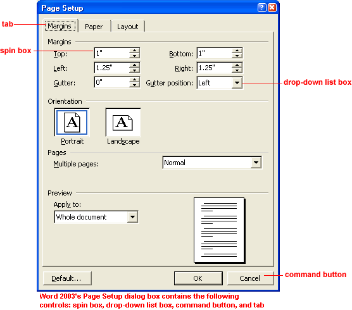Increase the Left margin with up arrow

(x=134, y=65)
